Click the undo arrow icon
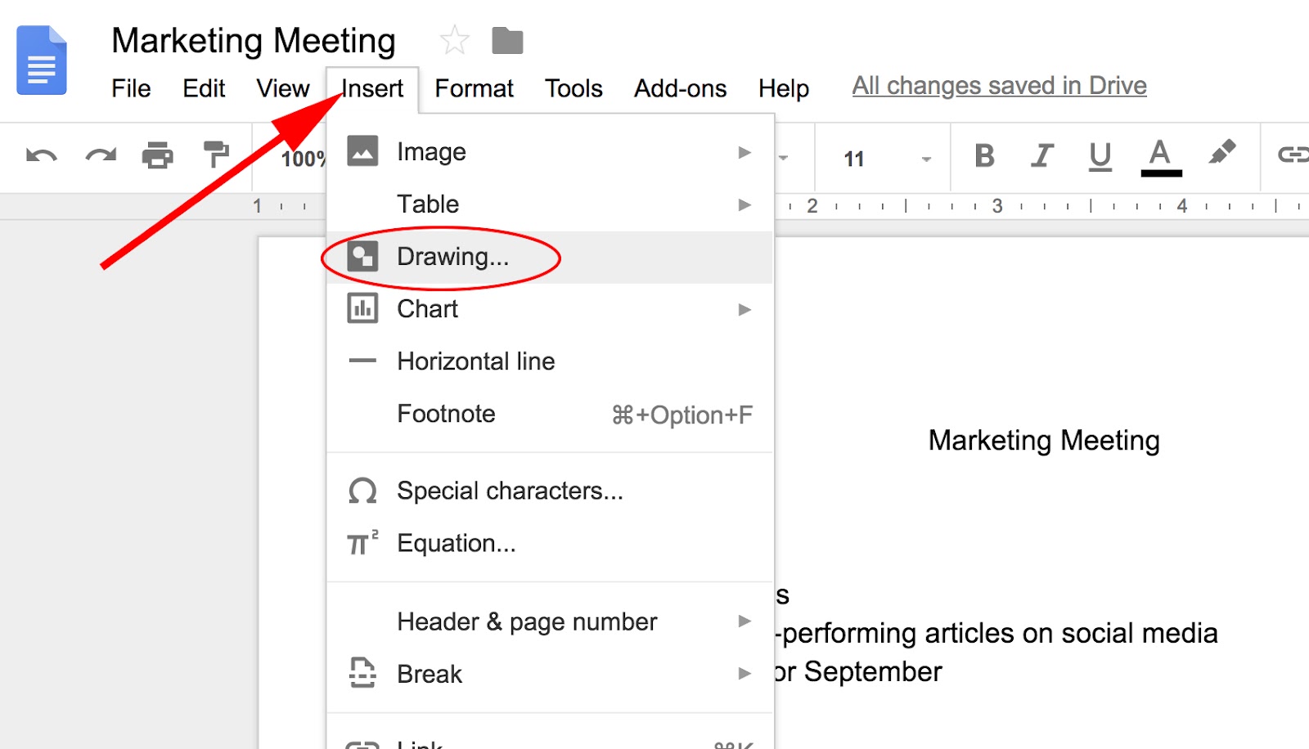Image resolution: width=1309 pixels, height=749 pixels. [x=41, y=155]
